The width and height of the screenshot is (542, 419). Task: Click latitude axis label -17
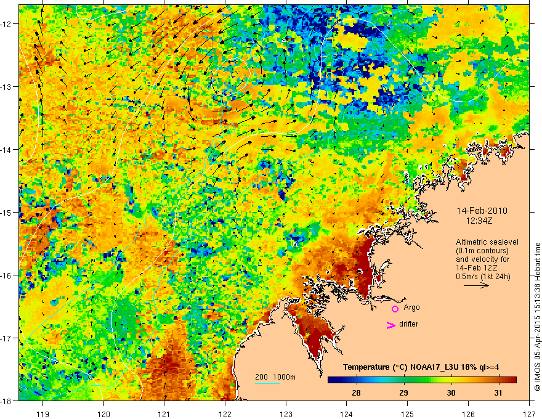(6, 338)
